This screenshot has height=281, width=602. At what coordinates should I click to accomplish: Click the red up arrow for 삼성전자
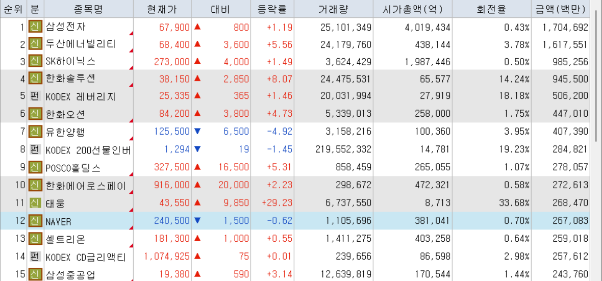197,27
